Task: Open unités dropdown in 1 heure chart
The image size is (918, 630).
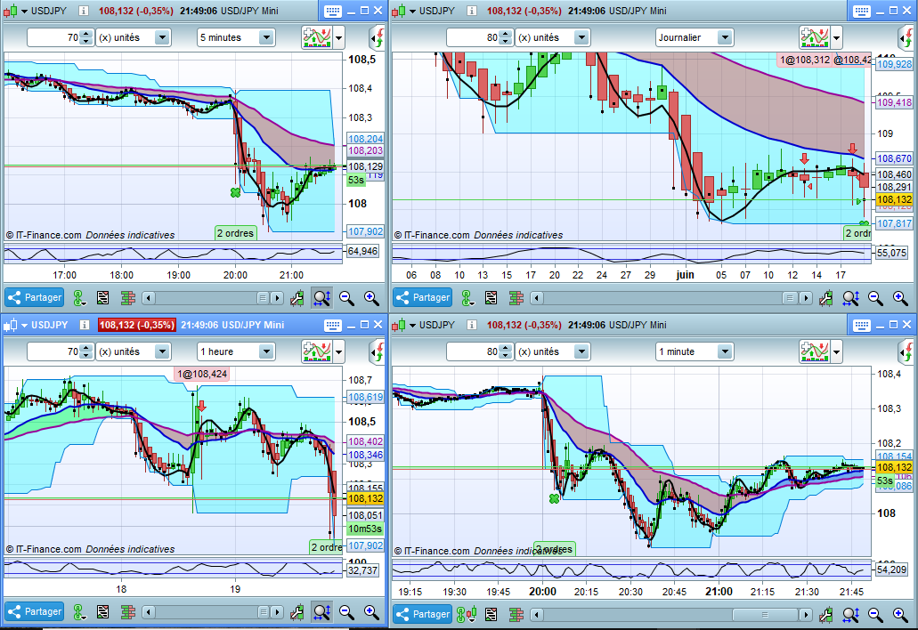Action: [133, 352]
